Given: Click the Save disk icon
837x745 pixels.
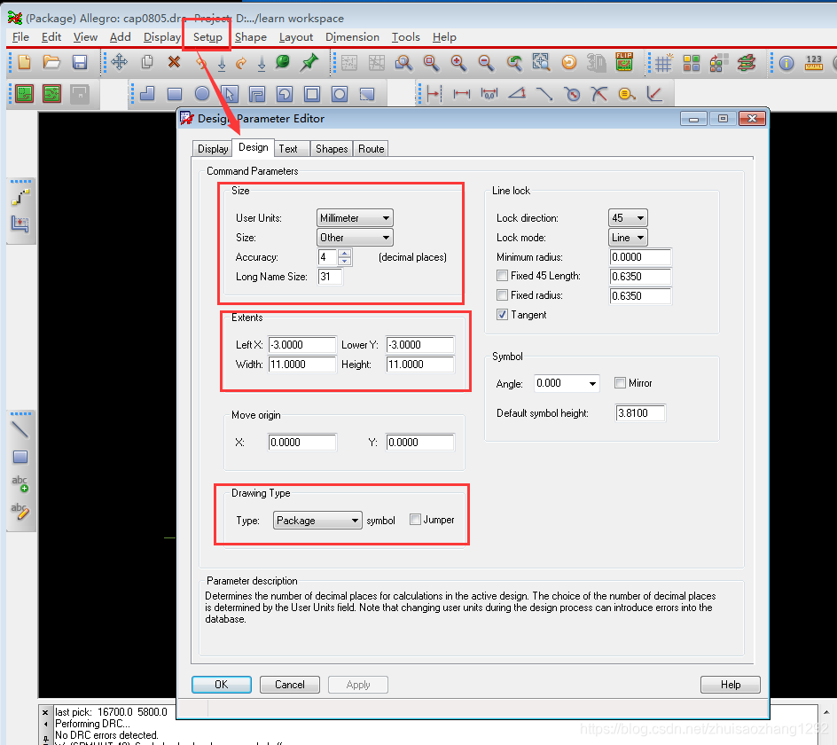Looking at the screenshot, I should pyautogui.click(x=80, y=62).
